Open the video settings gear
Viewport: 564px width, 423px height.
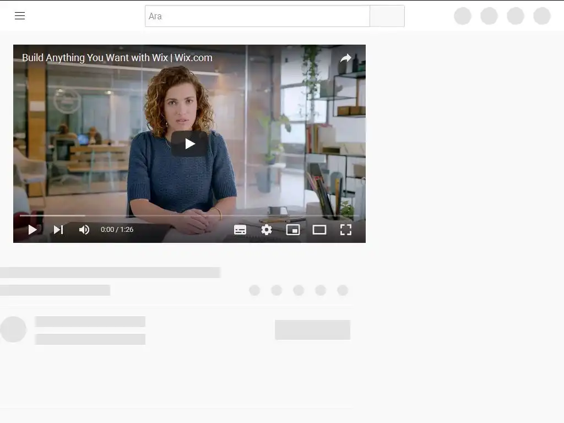pos(267,230)
